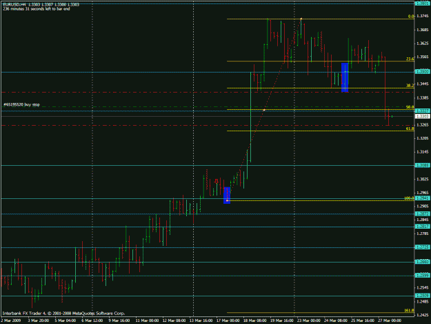The width and height of the screenshot is (431, 324).
Task: Select the '#65195520 buy stop' order label
Action: (x=21, y=104)
